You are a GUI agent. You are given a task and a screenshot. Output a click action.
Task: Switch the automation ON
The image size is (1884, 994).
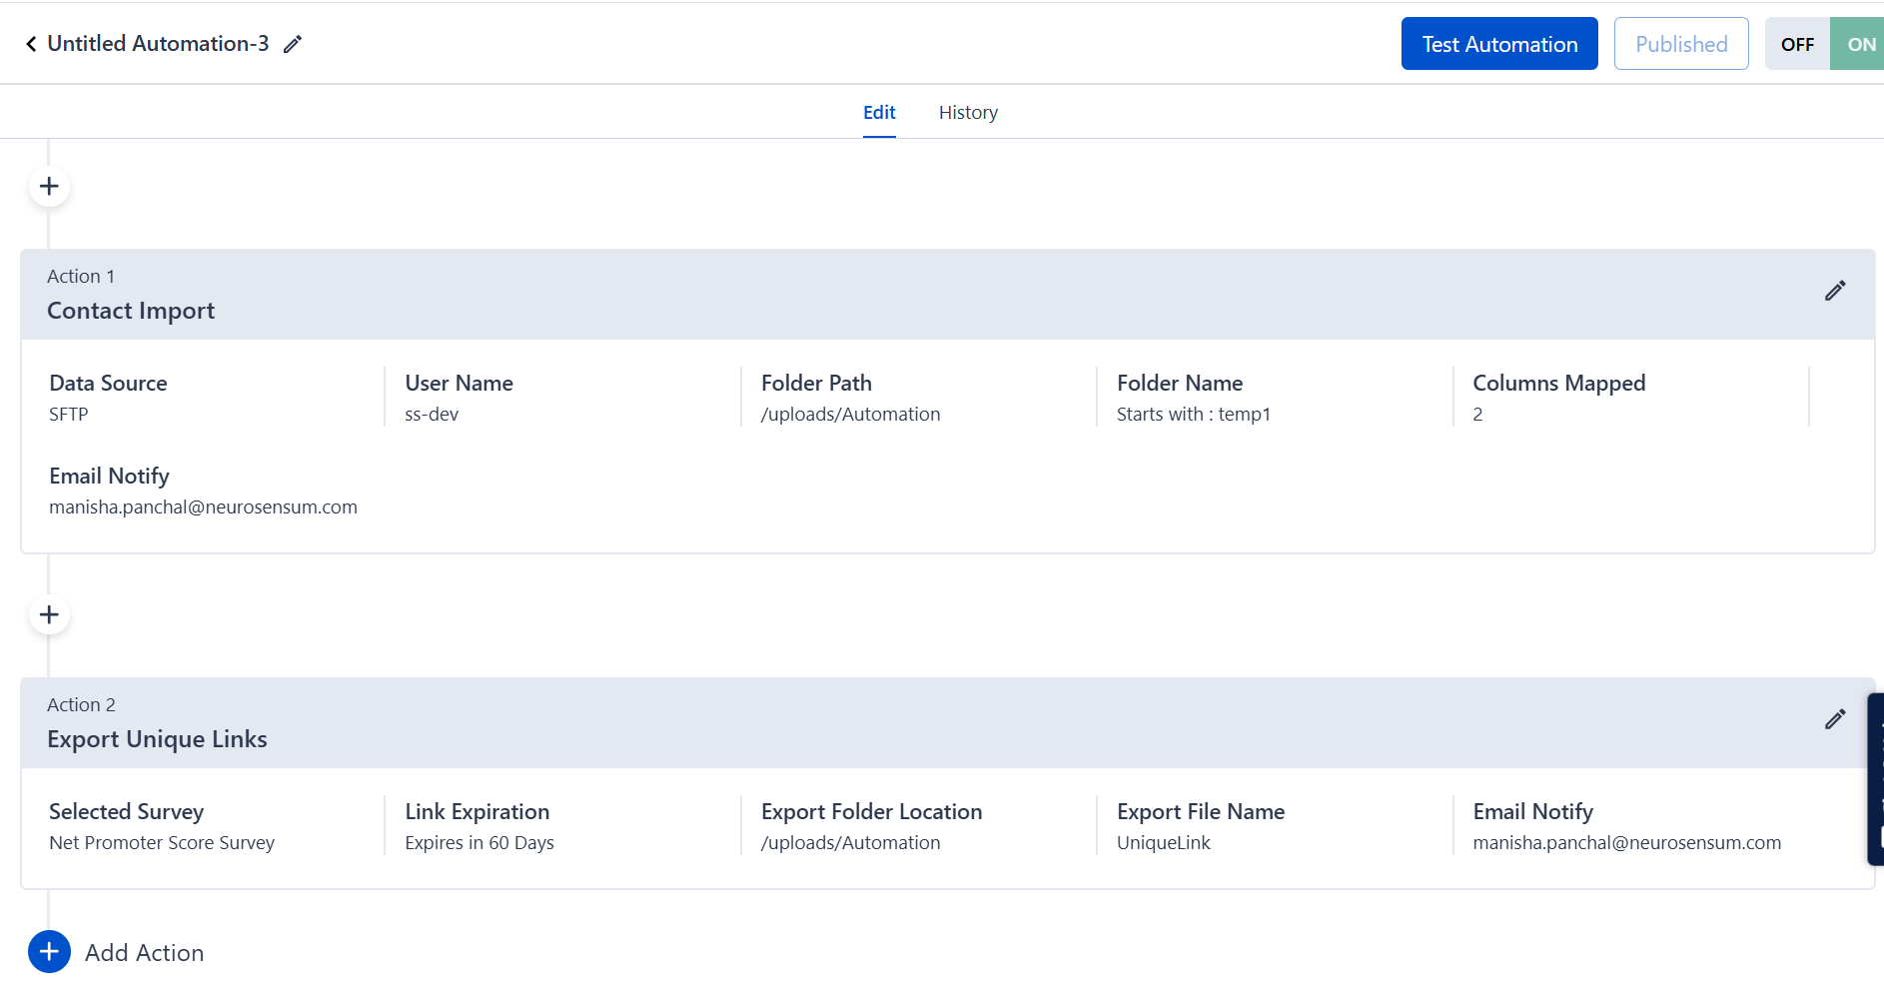1859,44
